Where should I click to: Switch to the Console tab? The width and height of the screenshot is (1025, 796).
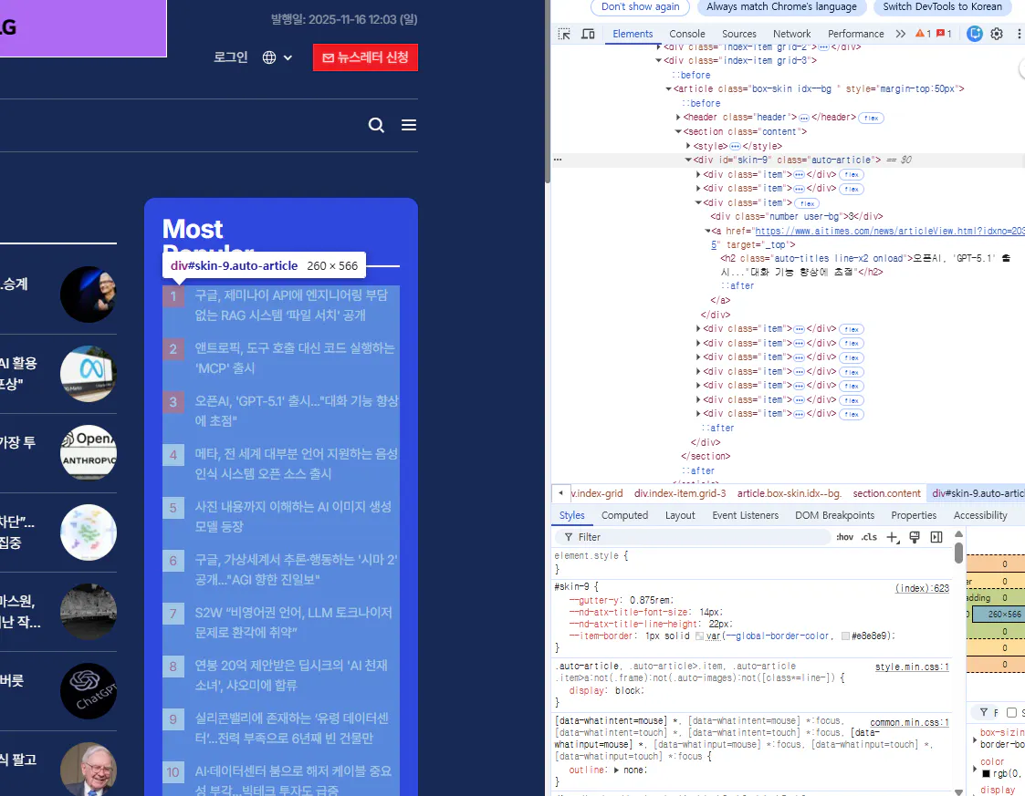click(687, 34)
